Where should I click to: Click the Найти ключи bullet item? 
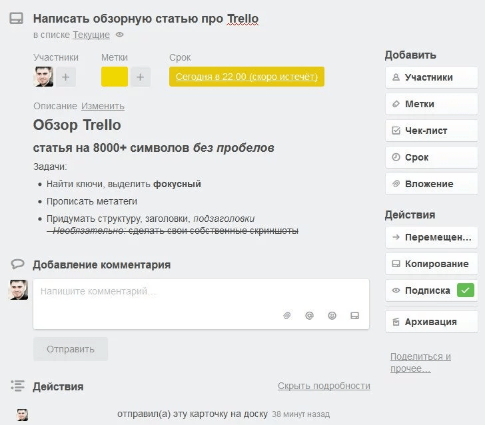[x=124, y=184]
